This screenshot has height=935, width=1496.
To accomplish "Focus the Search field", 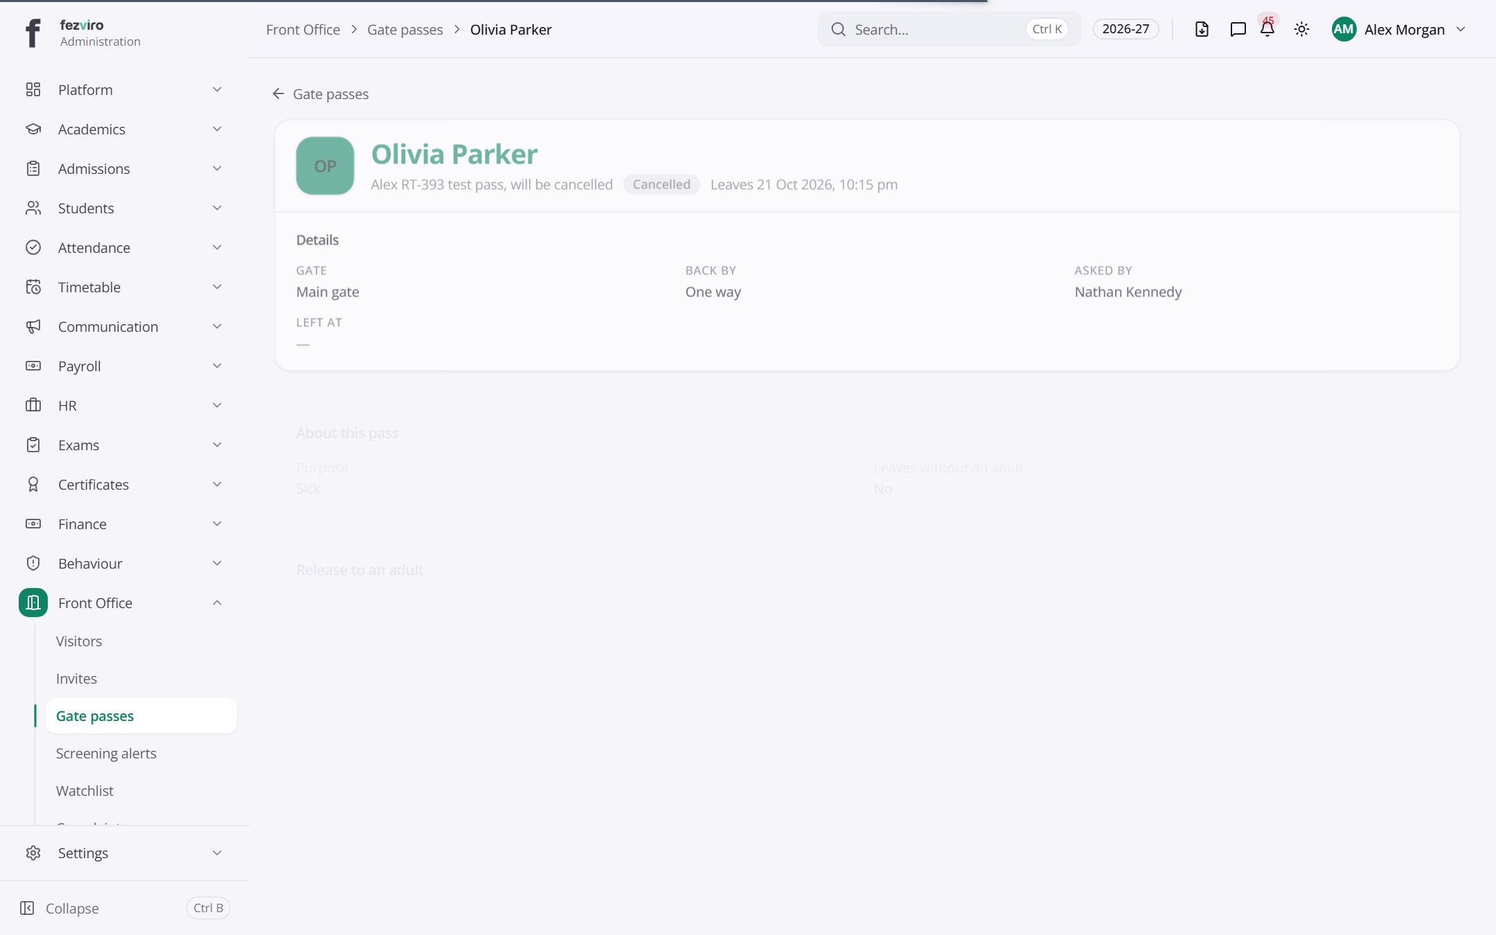I will [x=949, y=29].
